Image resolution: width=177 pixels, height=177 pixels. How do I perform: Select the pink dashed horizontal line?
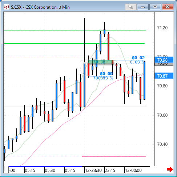tap(75, 156)
